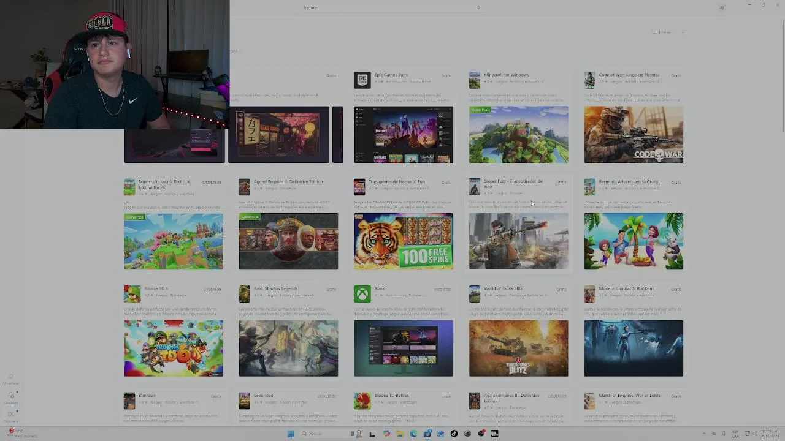Open Windows Start menu on taskbar
Screen dimensions: 785x441
pos(291,434)
